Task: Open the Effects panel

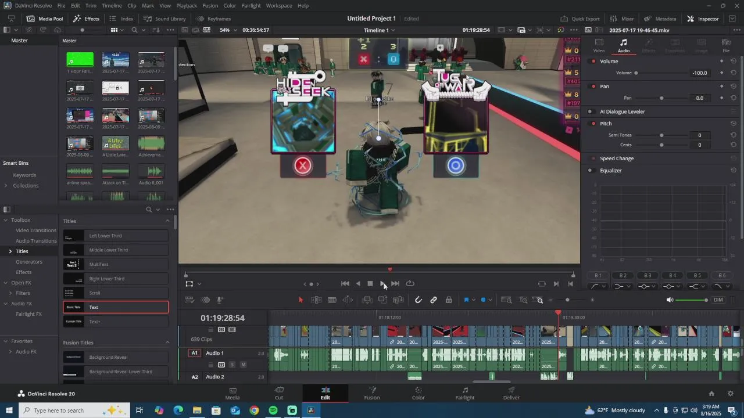Action: tap(86, 19)
